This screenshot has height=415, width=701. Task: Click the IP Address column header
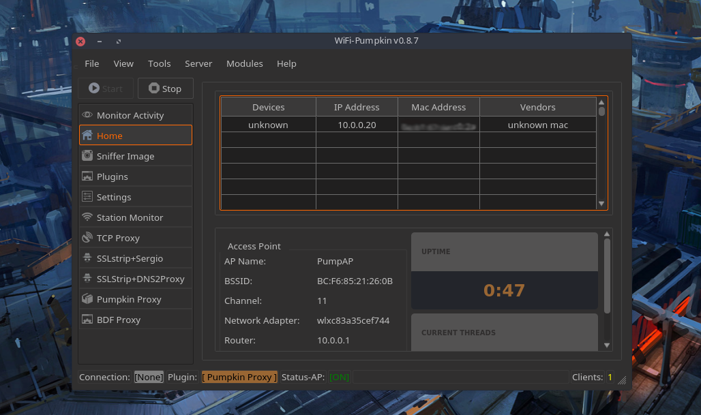pyautogui.click(x=357, y=107)
